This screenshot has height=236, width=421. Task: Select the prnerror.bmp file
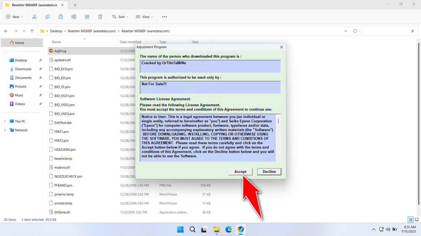(x=64, y=194)
